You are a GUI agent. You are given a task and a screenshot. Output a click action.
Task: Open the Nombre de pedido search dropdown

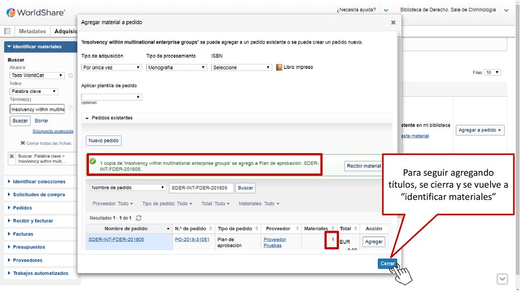(128, 188)
